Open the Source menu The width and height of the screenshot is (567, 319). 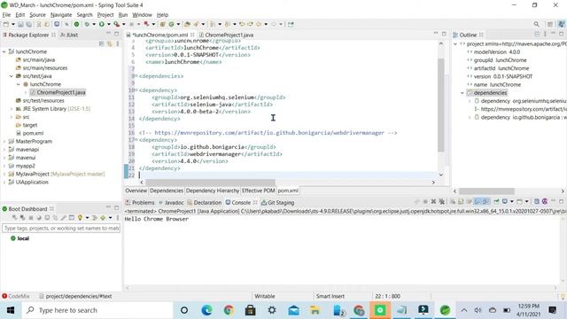(x=37, y=15)
